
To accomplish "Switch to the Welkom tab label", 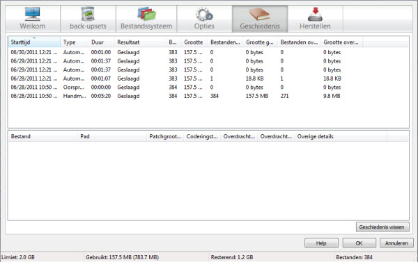I will pyautogui.click(x=33, y=26).
